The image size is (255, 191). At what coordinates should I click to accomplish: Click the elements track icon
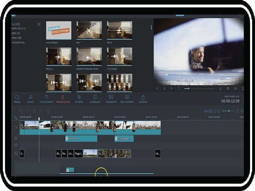coord(16,153)
